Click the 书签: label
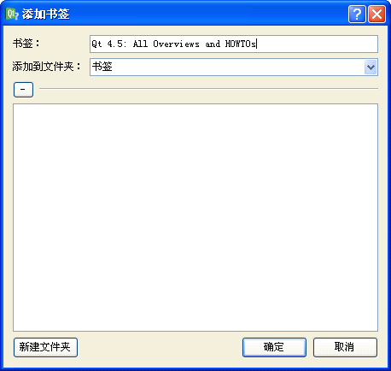 click(x=26, y=44)
